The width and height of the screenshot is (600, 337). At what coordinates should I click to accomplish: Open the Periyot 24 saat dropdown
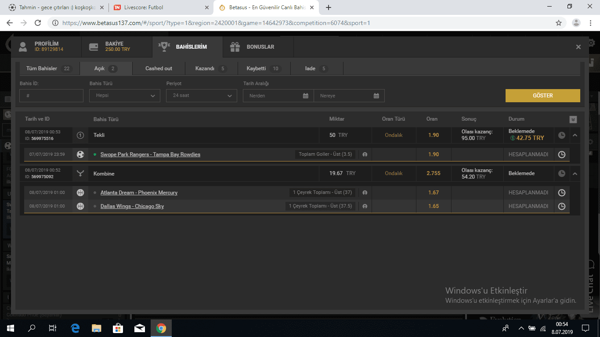coord(202,96)
